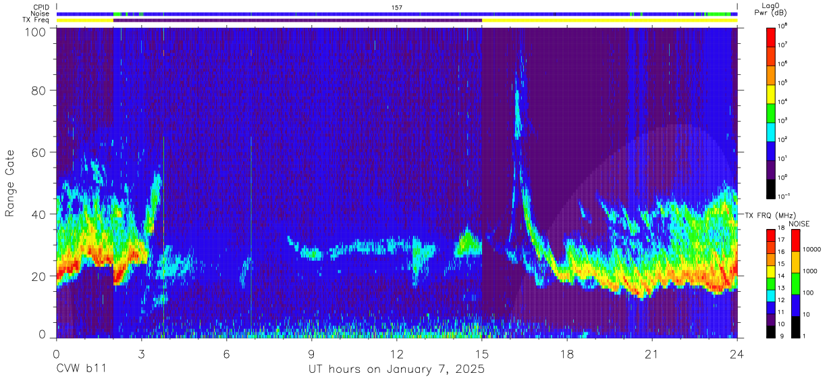Click the 'TX Freq' row label
Image resolution: width=829 pixels, height=383 pixels.
pyautogui.click(x=36, y=20)
